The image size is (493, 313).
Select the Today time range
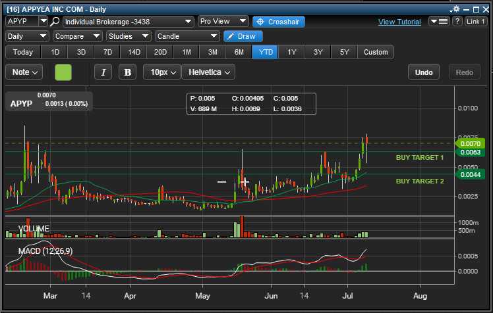23,52
